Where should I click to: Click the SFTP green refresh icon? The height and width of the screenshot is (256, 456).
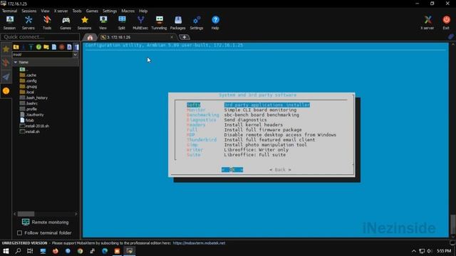pos(38,47)
